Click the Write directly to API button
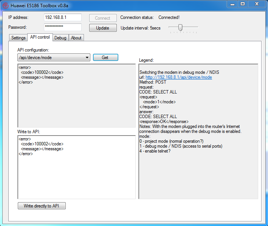This screenshot has width=268, height=226. (x=42, y=206)
